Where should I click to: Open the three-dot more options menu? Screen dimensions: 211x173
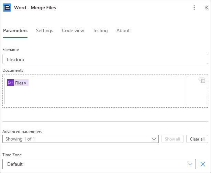[194, 8]
